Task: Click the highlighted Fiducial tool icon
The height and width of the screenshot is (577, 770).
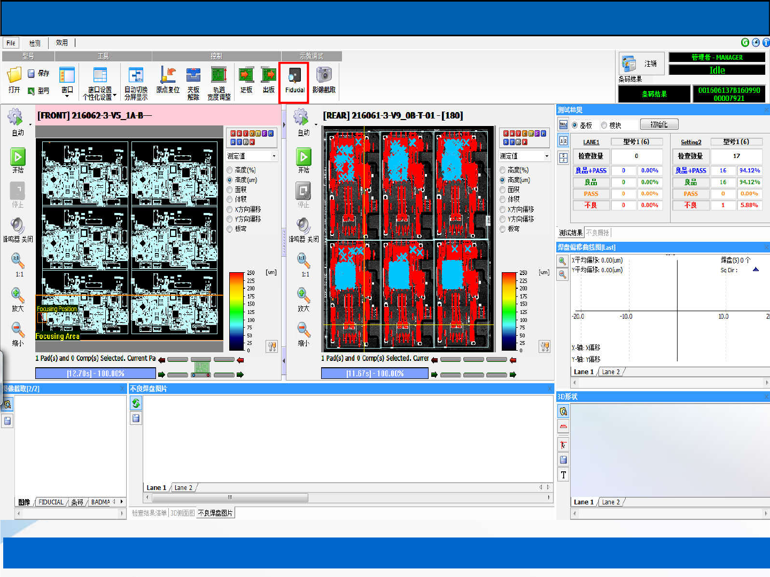Action: [294, 76]
